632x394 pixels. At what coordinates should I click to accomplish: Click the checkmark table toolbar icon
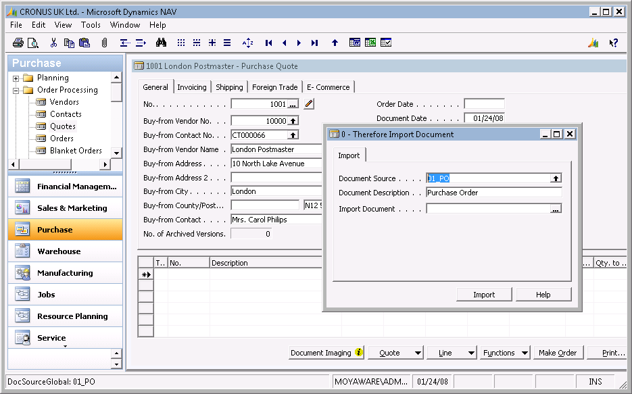coord(386,43)
